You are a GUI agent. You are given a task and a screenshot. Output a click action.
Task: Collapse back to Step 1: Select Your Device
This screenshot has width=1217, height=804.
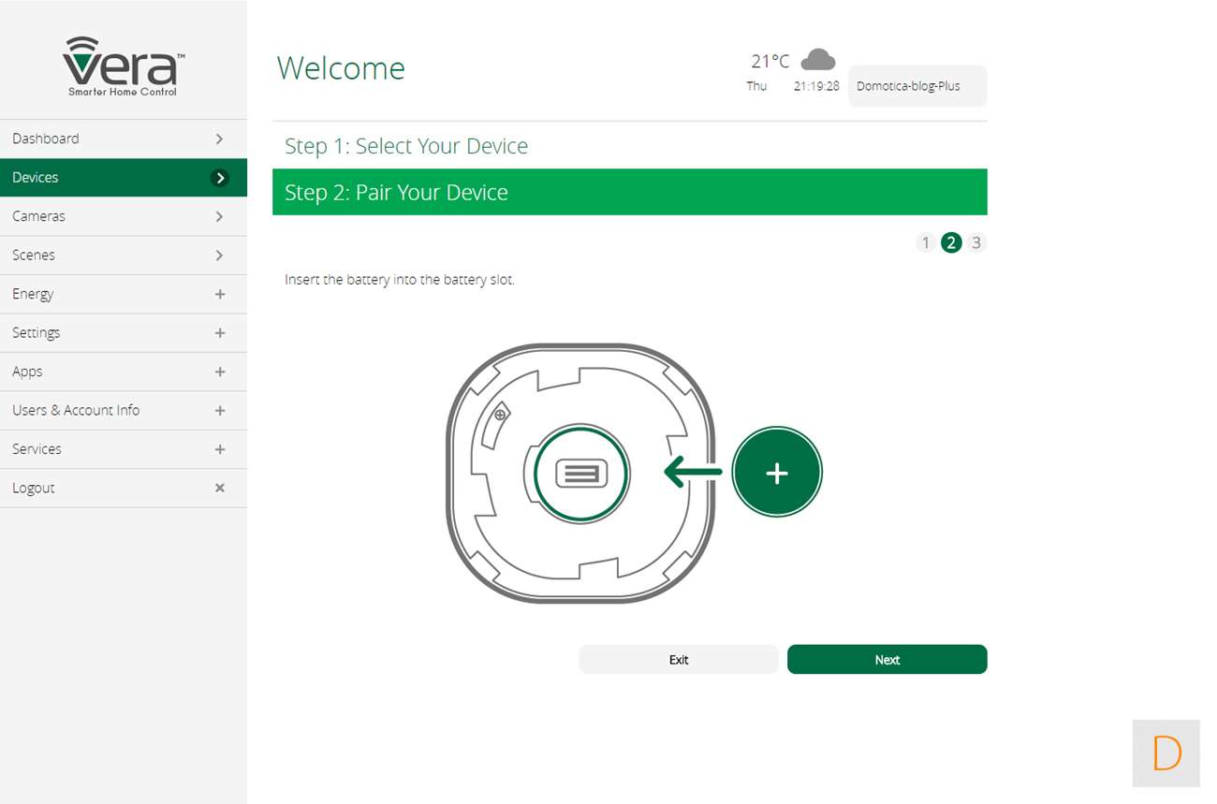tap(406, 146)
